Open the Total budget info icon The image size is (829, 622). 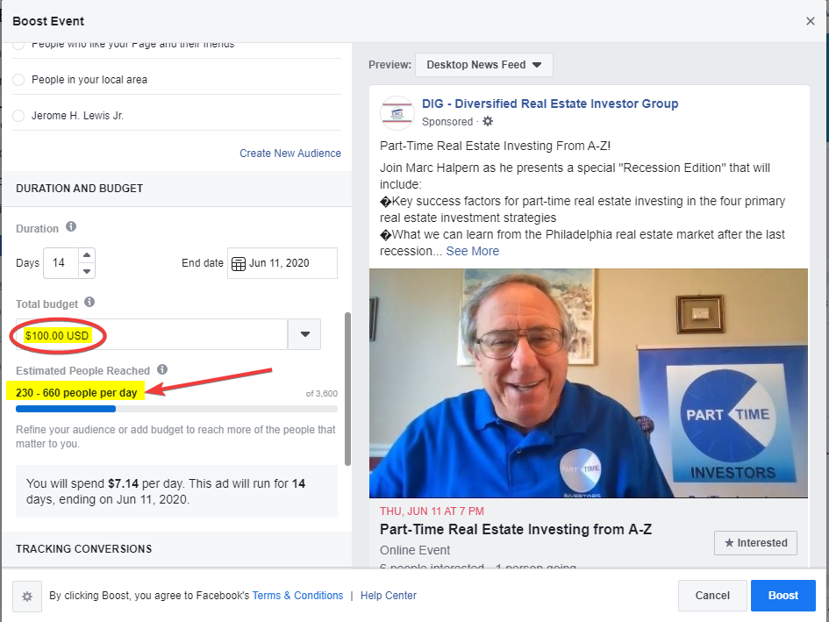[x=89, y=302]
